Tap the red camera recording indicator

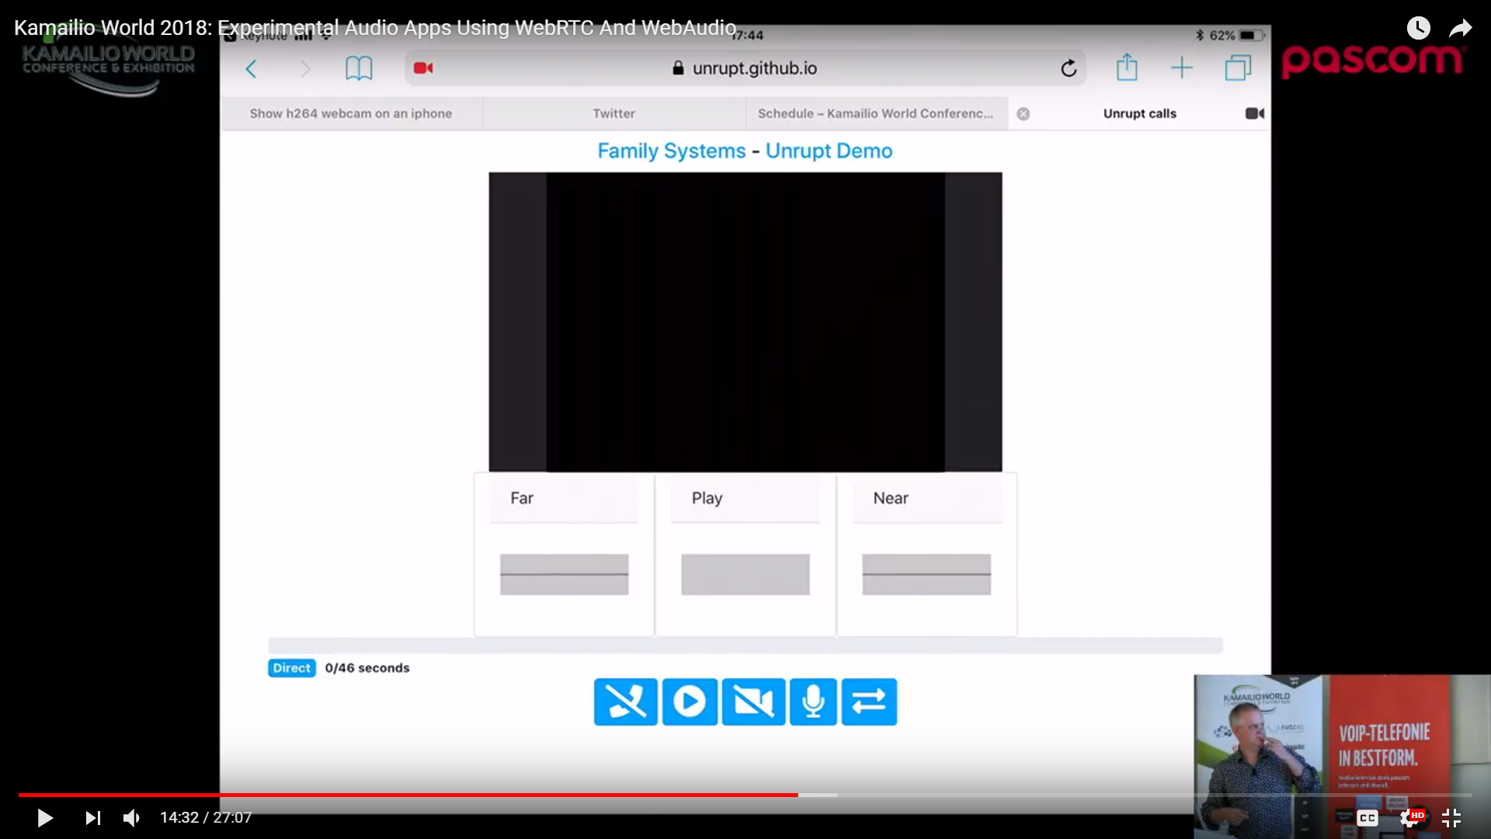click(423, 68)
